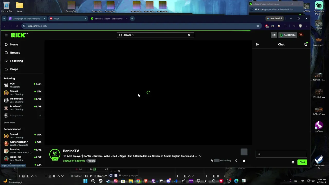Open Windows taskbar search
Viewport: 329px width, 185px height.
[x=93, y=181]
